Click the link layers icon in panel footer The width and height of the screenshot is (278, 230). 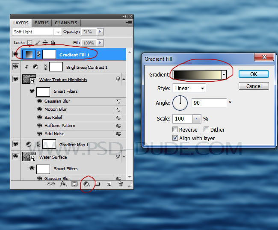pos(51,184)
